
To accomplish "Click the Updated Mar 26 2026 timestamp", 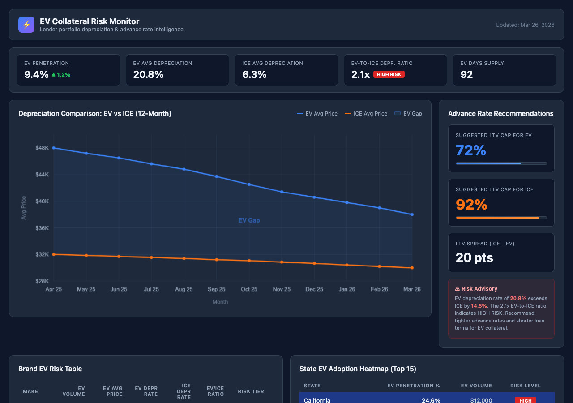I will pyautogui.click(x=525, y=25).
